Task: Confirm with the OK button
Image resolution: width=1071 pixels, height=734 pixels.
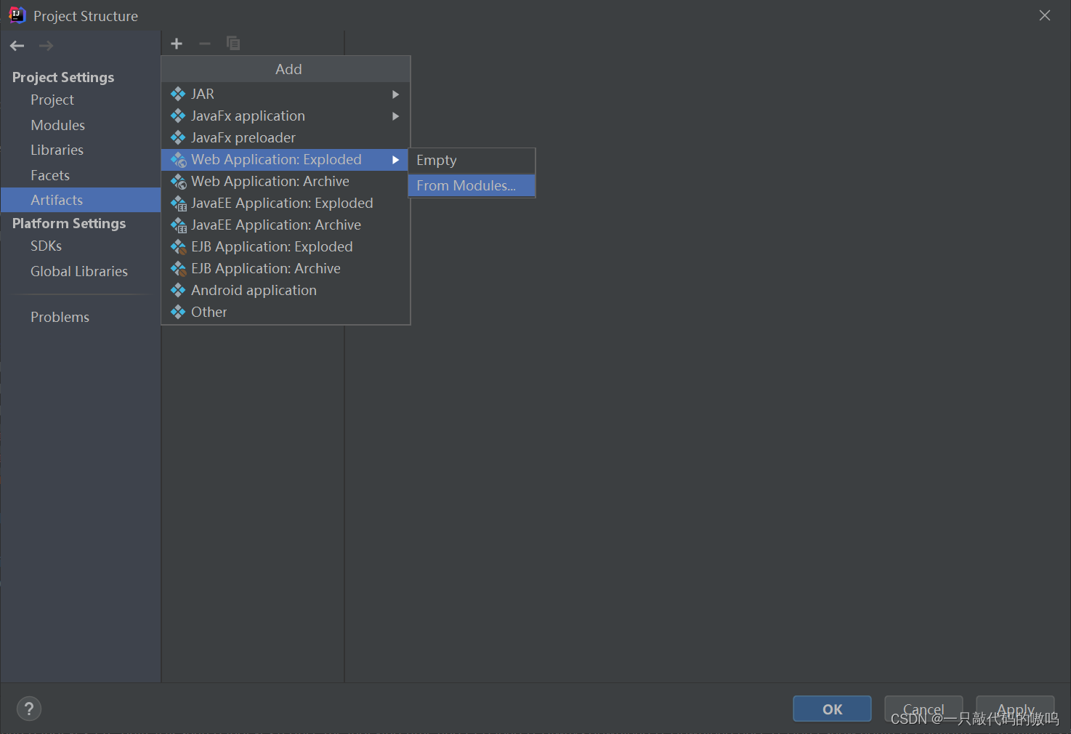Action: 832,709
